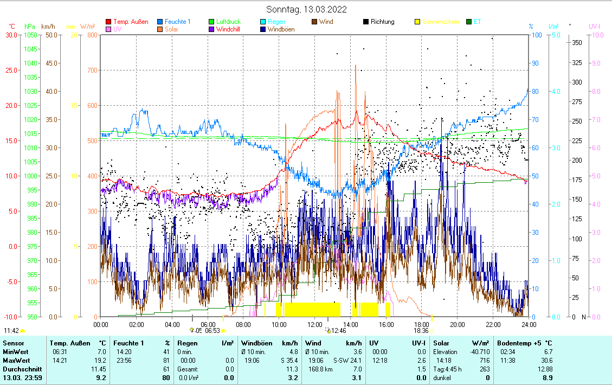Click the sunrise time marker 06:53

click(x=212, y=330)
